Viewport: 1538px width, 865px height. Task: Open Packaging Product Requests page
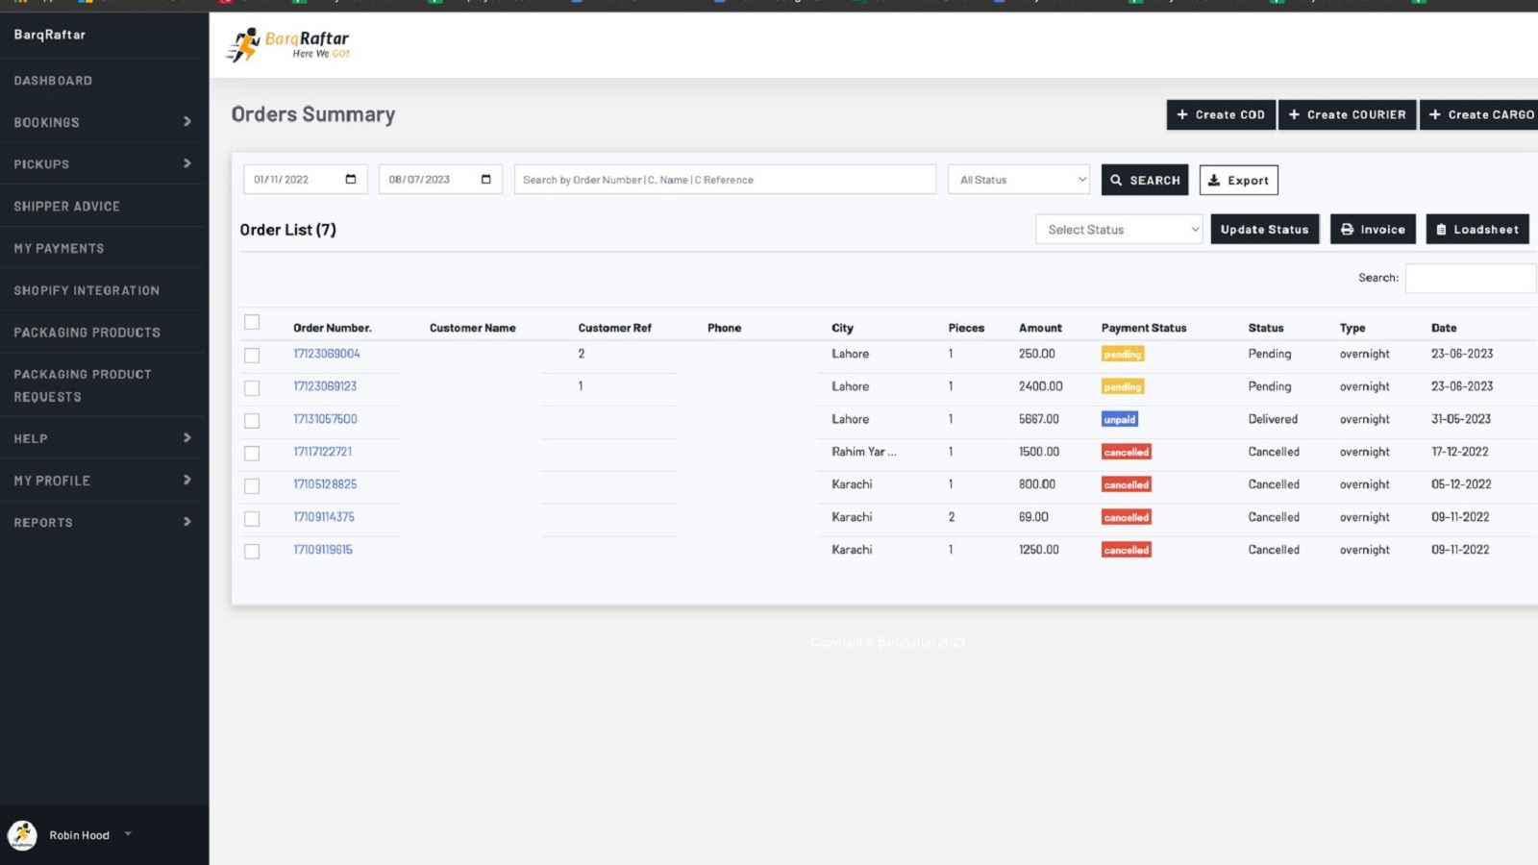(83, 385)
